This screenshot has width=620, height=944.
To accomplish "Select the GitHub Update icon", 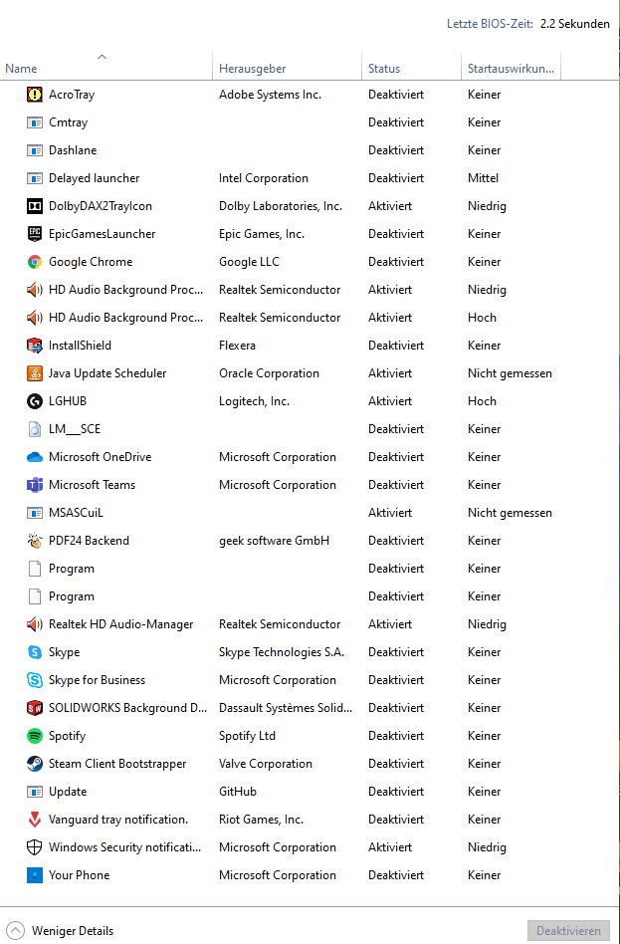I will pyautogui.click(x=35, y=792).
